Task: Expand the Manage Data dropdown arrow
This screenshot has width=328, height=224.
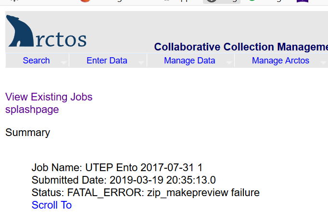Action: (x=229, y=62)
